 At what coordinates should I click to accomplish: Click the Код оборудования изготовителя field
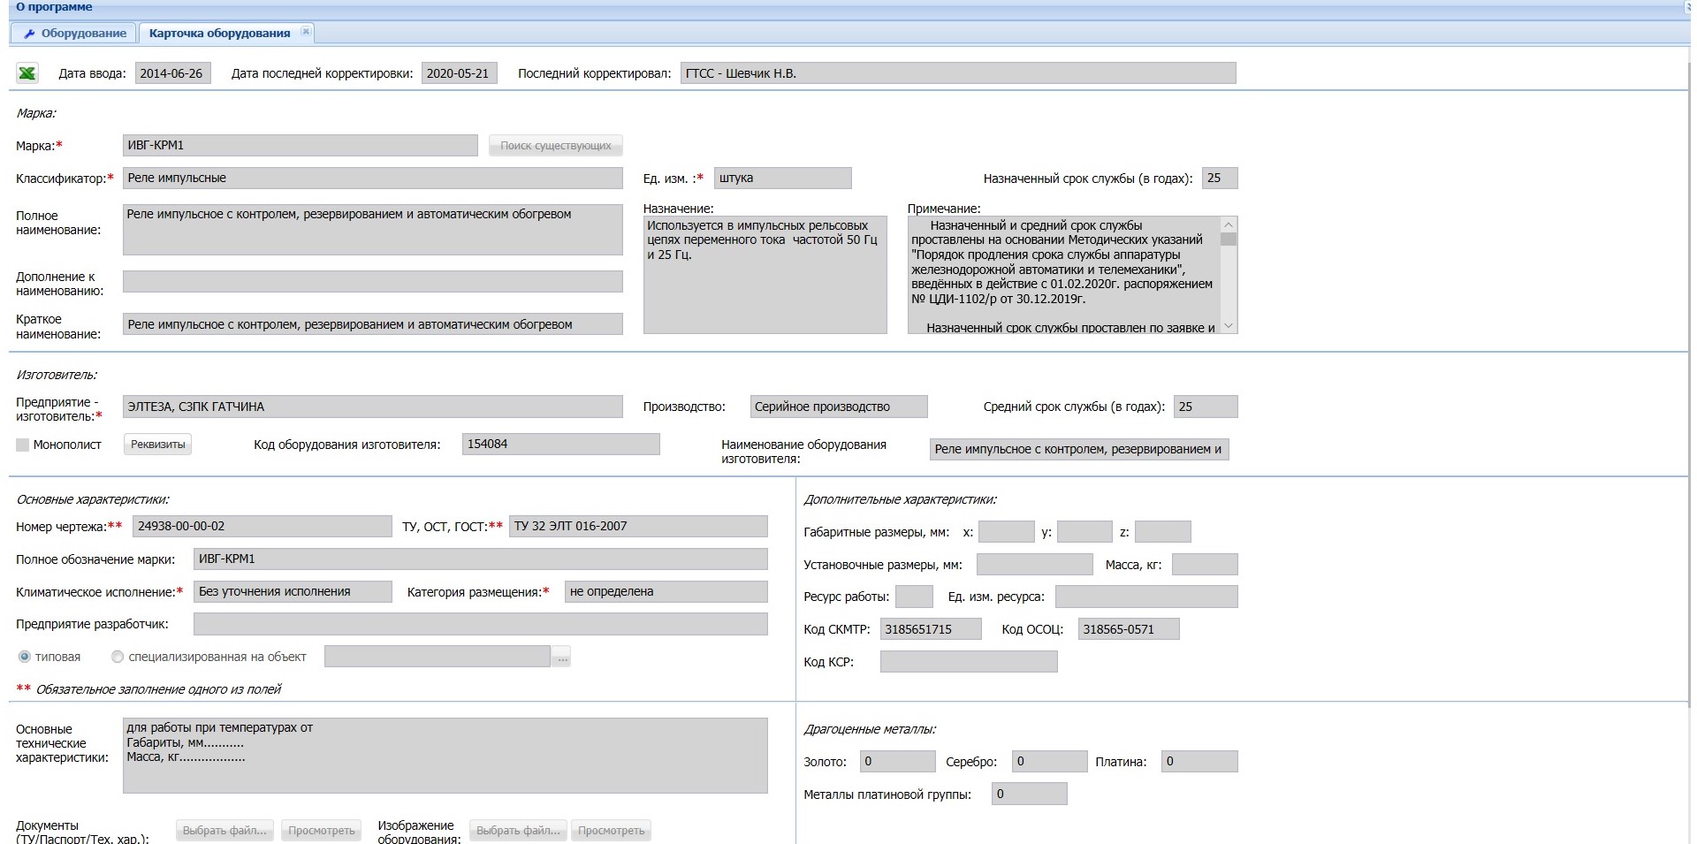(560, 444)
